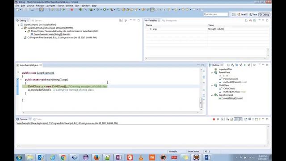Viewport: 286px width, 161px height.
Task: Open the File menu
Action: (x=17, y=6)
